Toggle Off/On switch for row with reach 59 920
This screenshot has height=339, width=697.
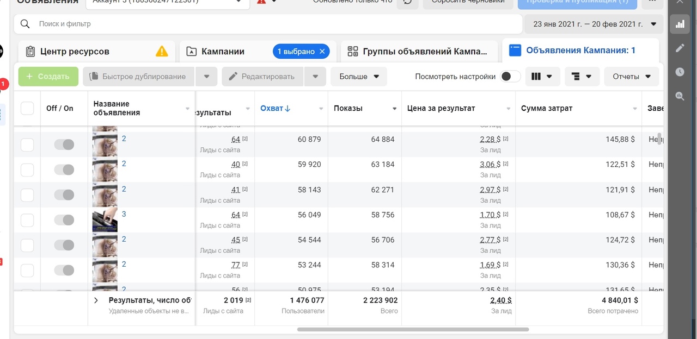coord(64,169)
